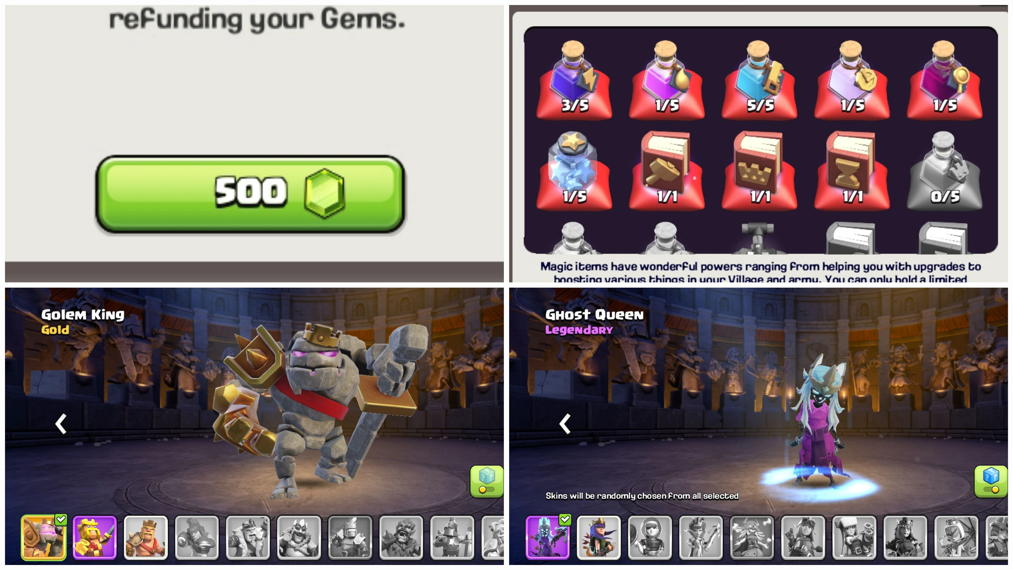The image size is (1013, 570).
Task: Uncheck the selected Ghost Queen skin thumbnail
Action: point(547,537)
